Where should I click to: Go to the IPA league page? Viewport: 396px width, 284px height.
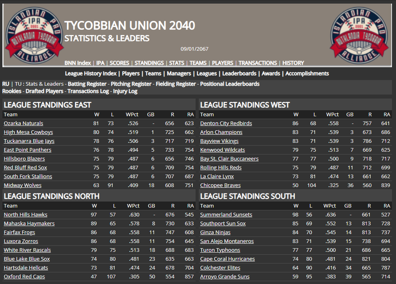[x=100, y=63]
